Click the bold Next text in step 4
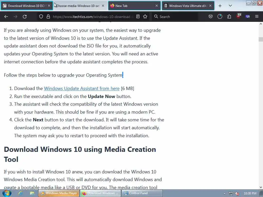This screenshot has width=263, height=197. pyautogui.click(x=38, y=120)
